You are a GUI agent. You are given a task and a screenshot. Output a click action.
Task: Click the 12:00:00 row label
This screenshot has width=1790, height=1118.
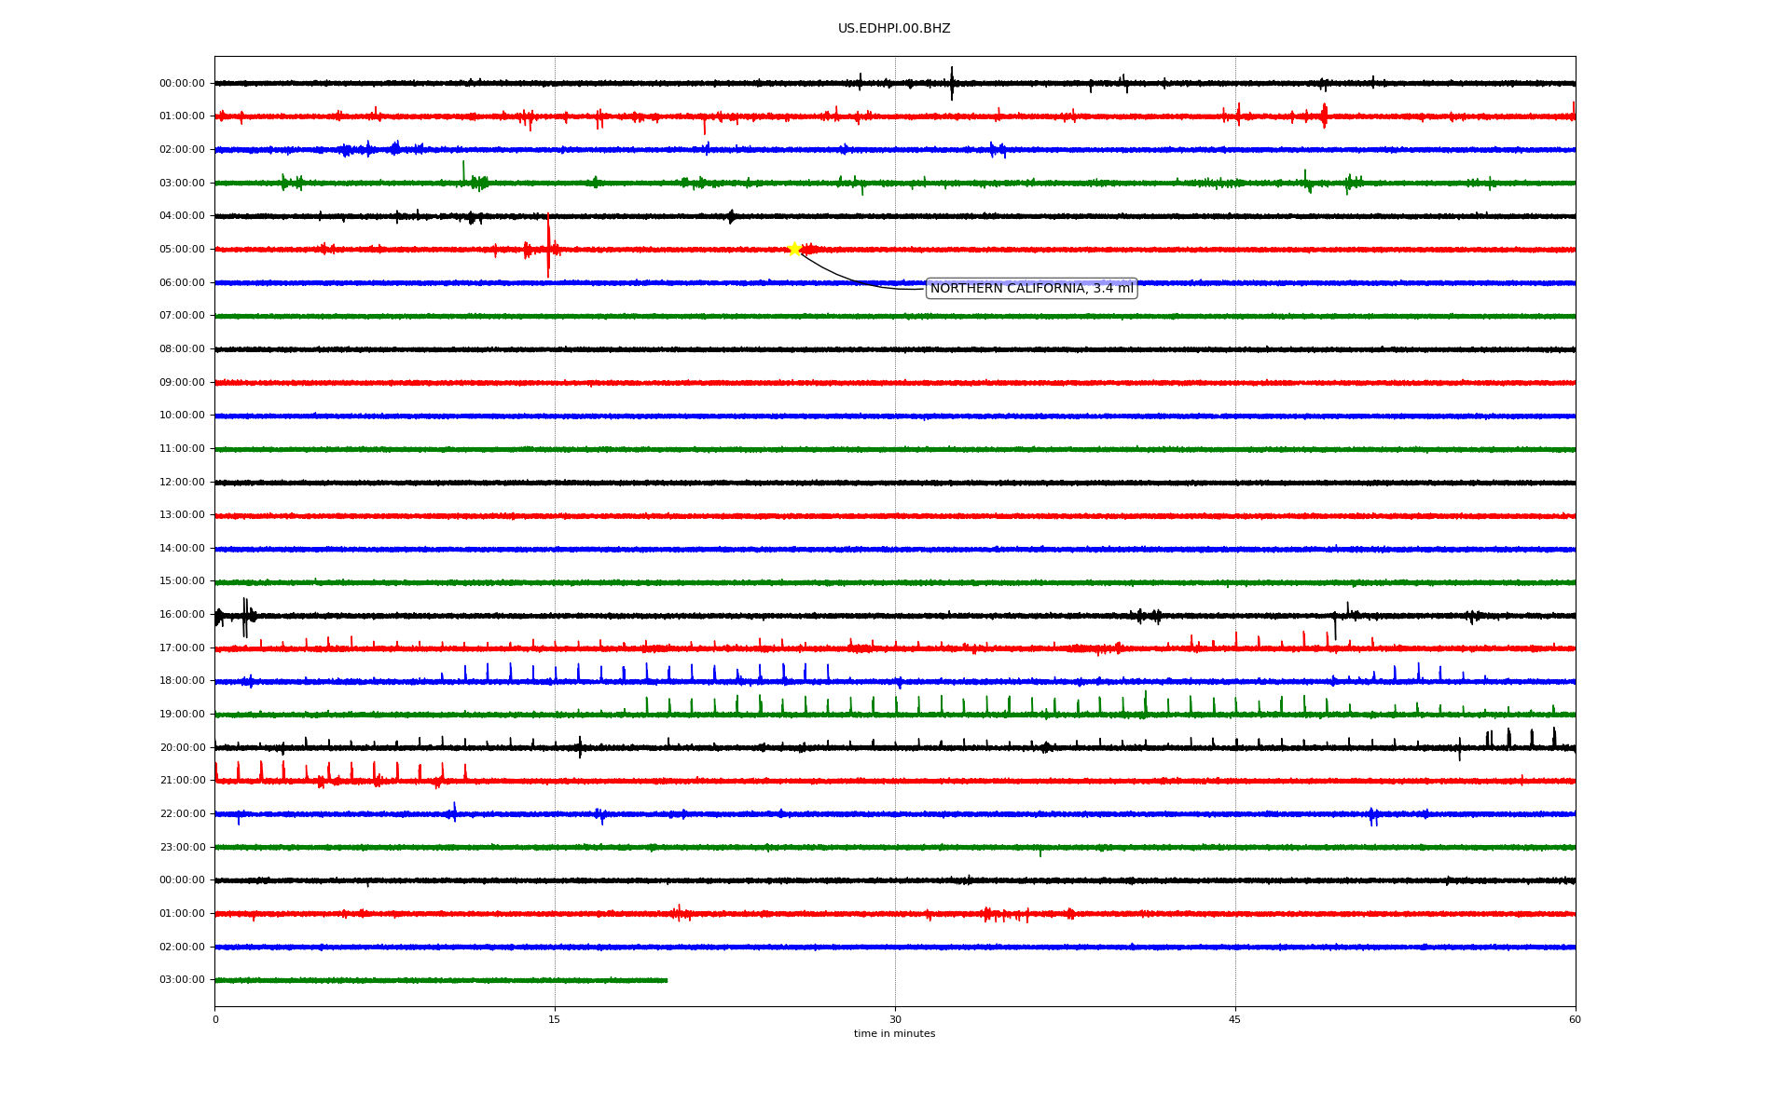point(182,483)
